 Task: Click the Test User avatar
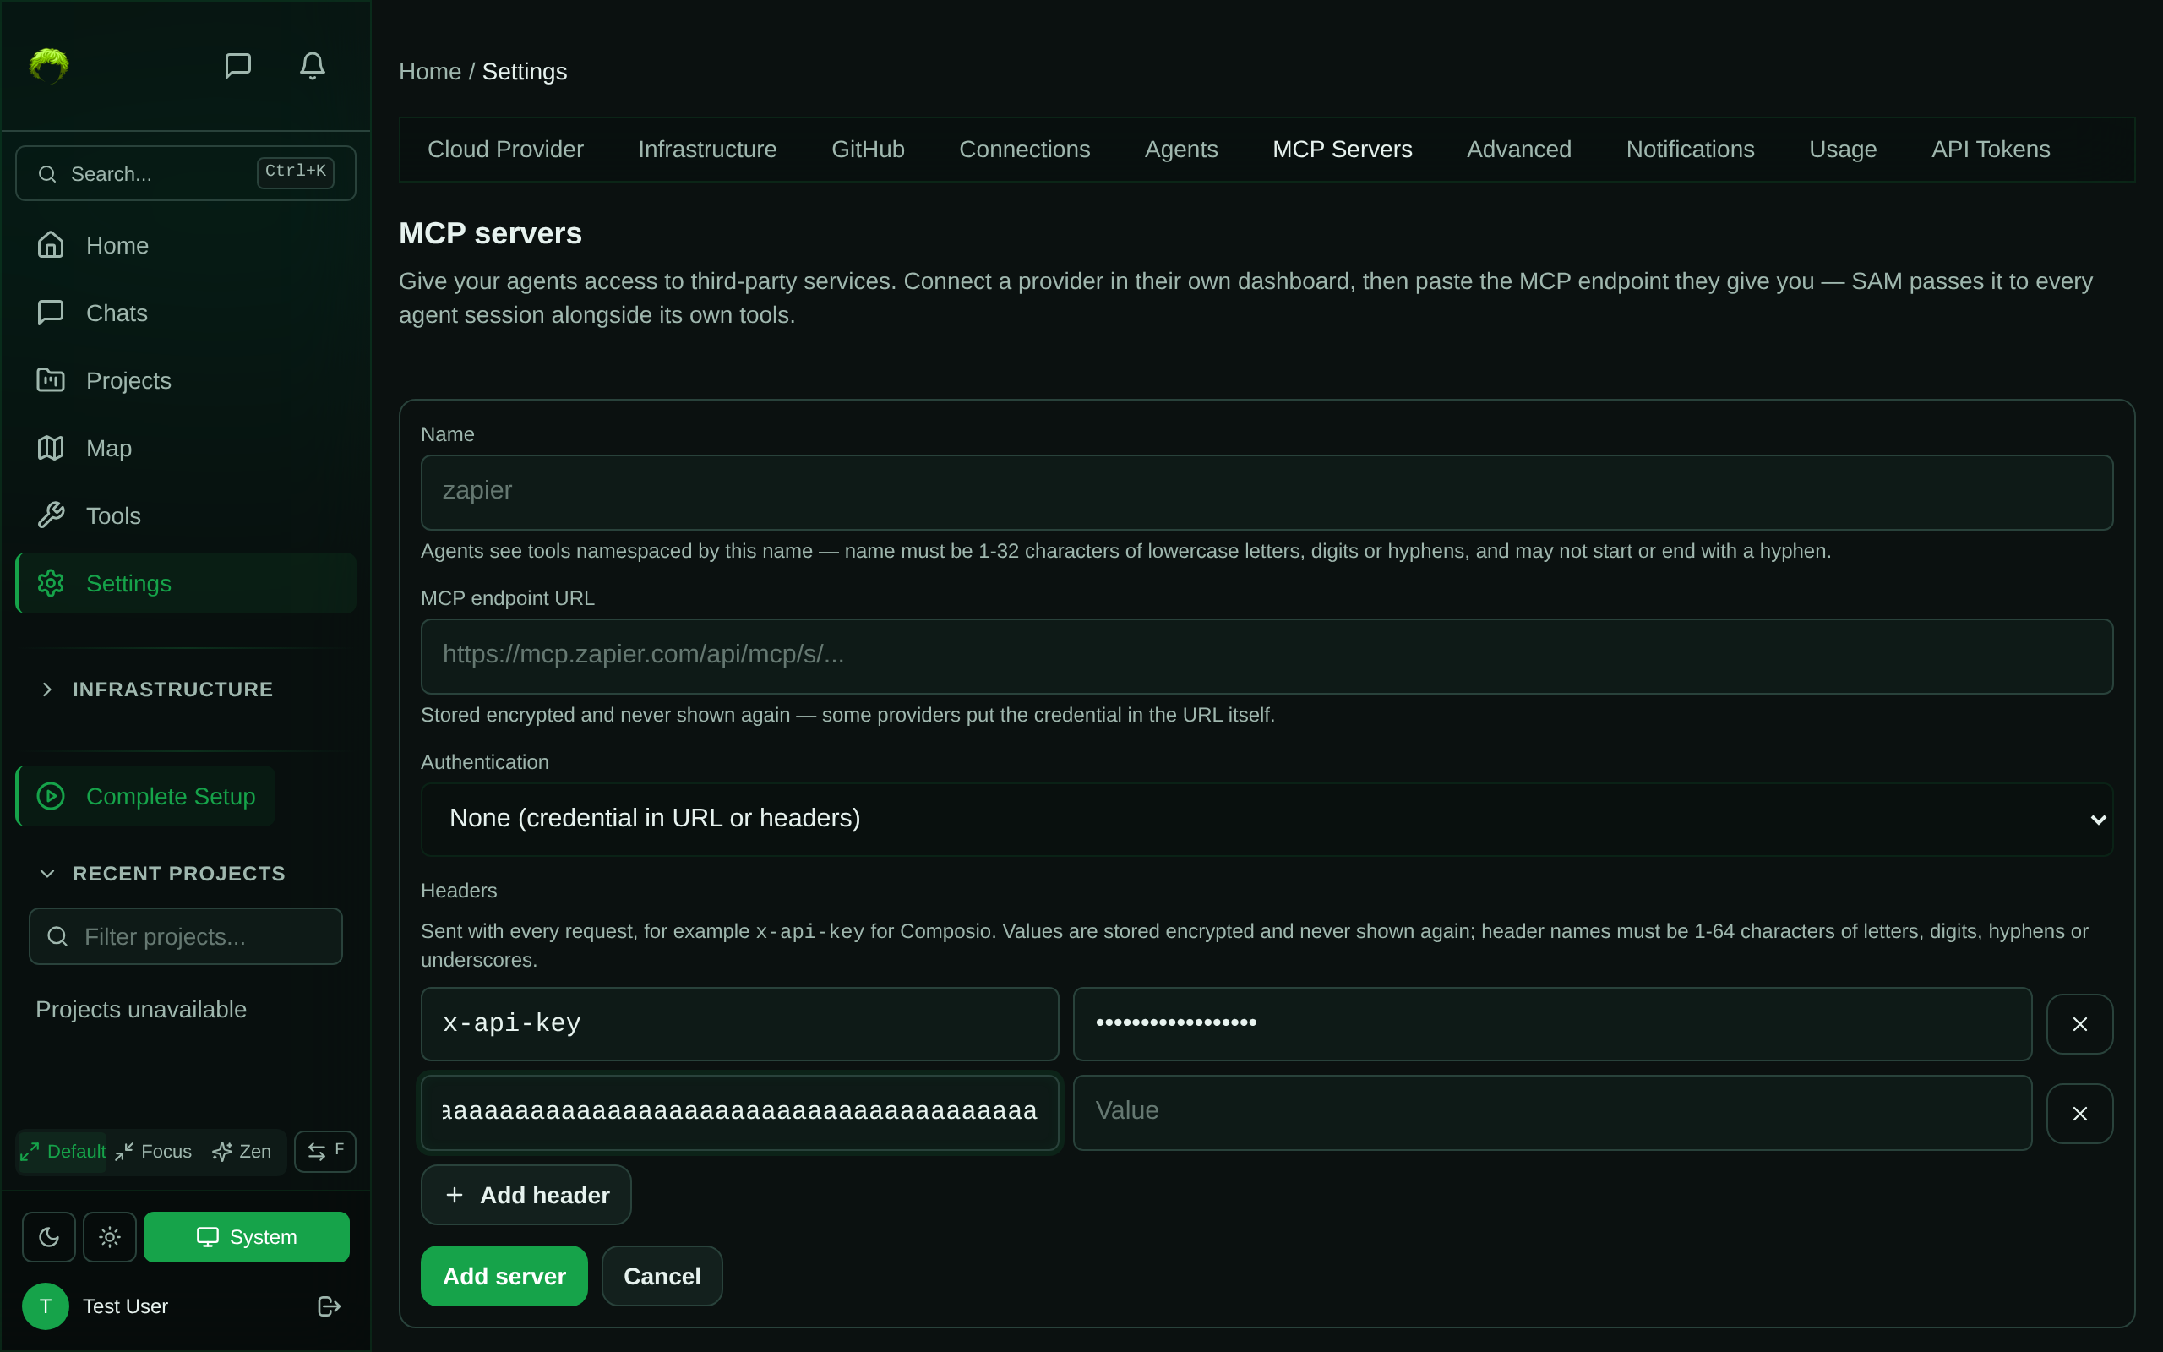click(46, 1306)
